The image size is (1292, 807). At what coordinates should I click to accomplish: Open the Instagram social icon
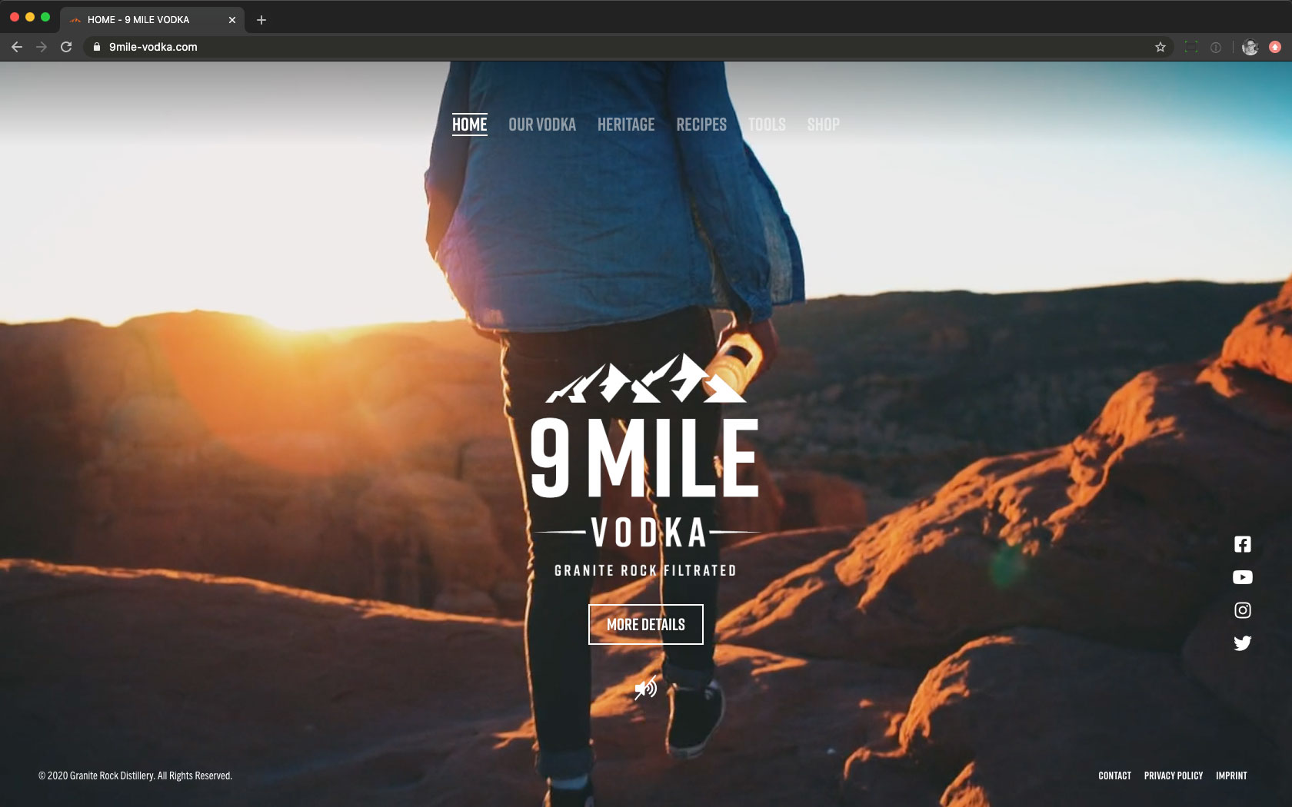pos(1242,610)
